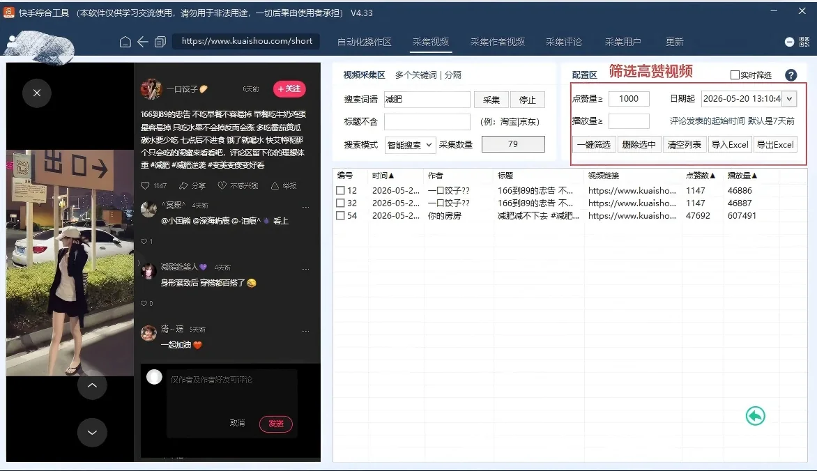Open more options on 身形紧致后 comment
The height and width of the screenshot is (471, 817).
click(306, 269)
